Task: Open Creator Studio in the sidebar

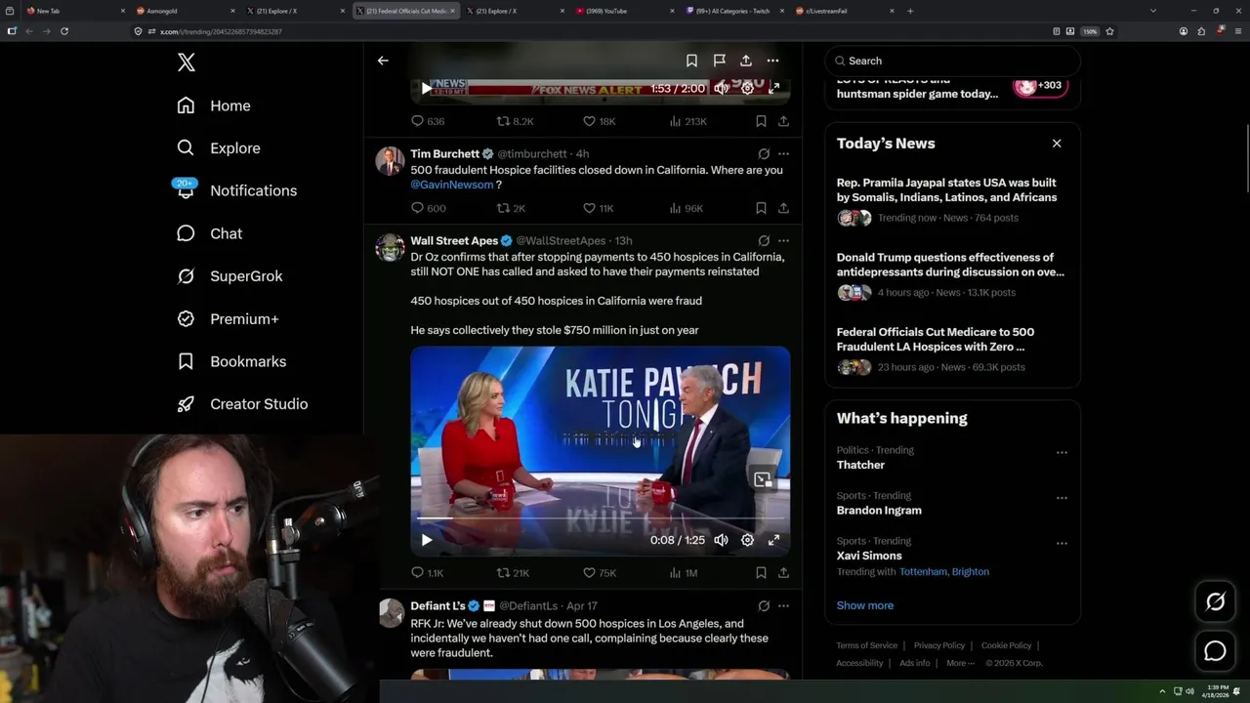Action: point(242,404)
